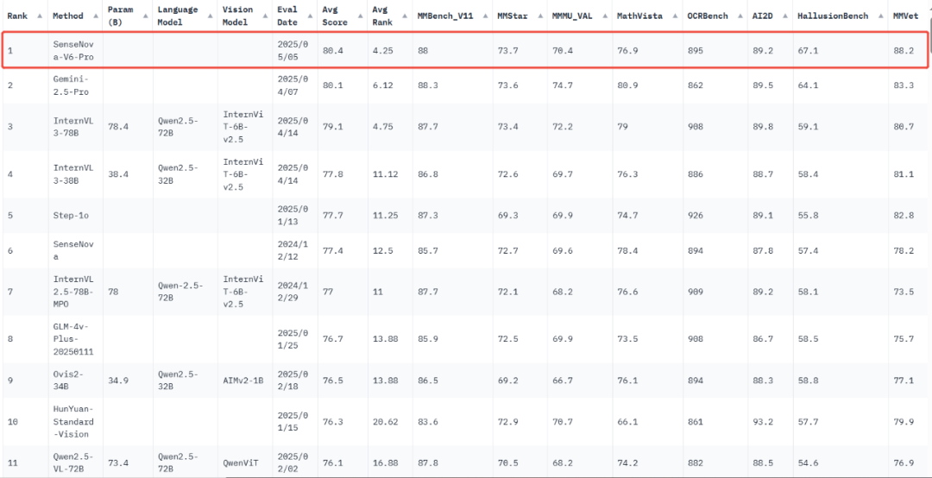The width and height of the screenshot is (932, 478).
Task: Sort by Eval Date column arrow
Action: 311,16
